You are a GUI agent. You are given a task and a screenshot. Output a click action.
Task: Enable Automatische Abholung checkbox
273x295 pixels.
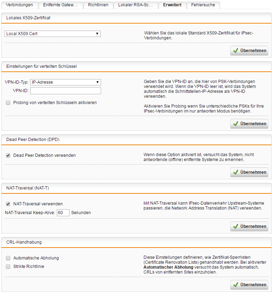coord(8,258)
